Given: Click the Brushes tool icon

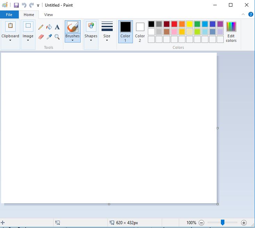Looking at the screenshot, I should (x=73, y=27).
